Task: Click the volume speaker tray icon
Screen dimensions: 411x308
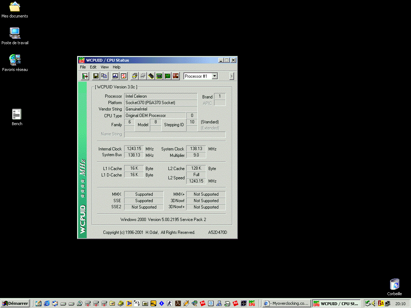Action: pyautogui.click(x=374, y=304)
